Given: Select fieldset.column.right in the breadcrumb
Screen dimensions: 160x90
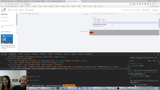Looking at the screenshot, I should (x=38, y=85).
